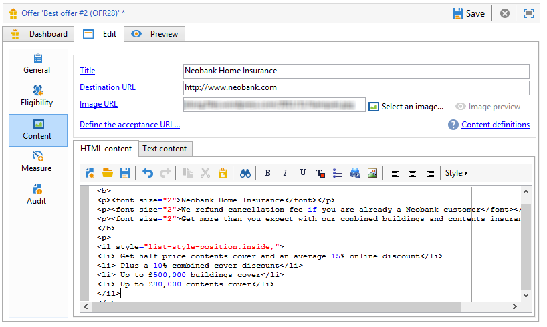Open the Measure section
Screen dimensions: 547x327
point(37,161)
